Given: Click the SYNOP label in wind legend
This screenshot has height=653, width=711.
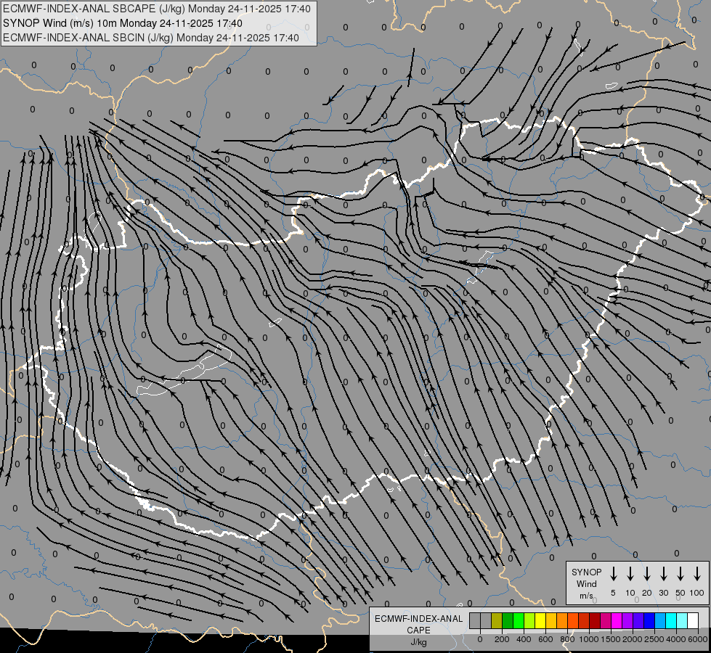Looking at the screenshot, I should tap(586, 572).
